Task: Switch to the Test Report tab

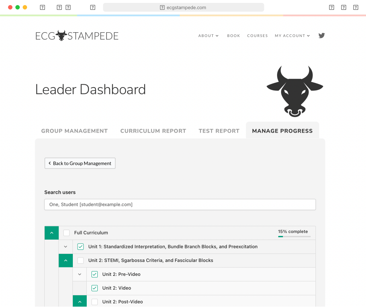Action: (x=219, y=131)
